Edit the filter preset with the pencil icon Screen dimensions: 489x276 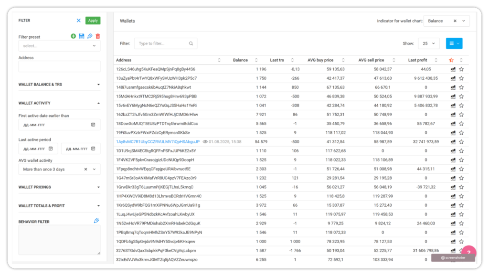pyautogui.click(x=90, y=36)
